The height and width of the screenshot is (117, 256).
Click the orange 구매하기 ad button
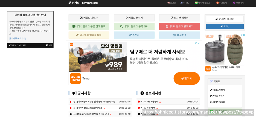tap(187, 78)
